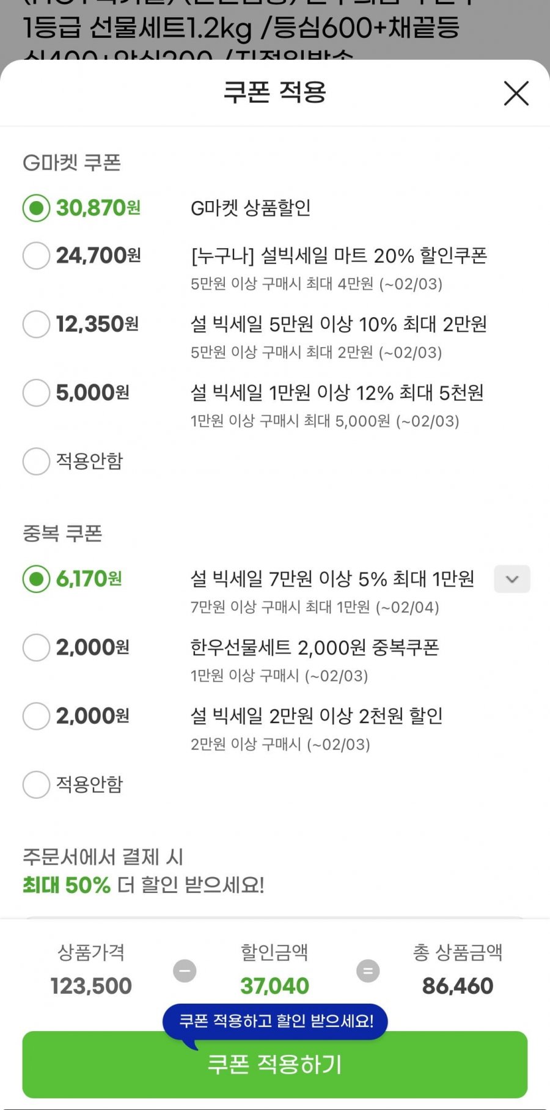The width and height of the screenshot is (550, 1110).
Task: Tap the 37,040 할인금액 value
Action: pyautogui.click(x=274, y=986)
